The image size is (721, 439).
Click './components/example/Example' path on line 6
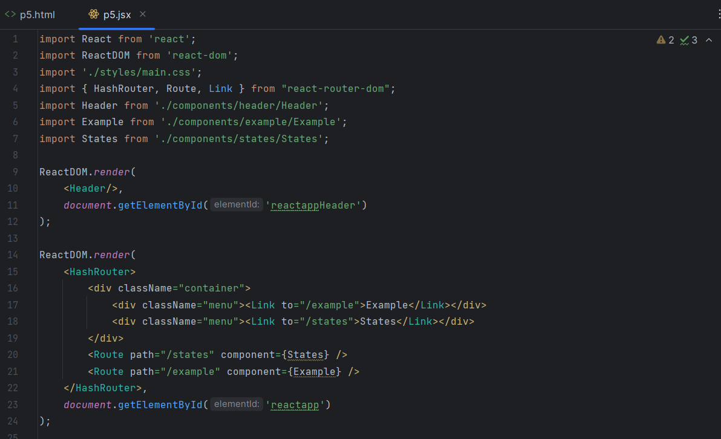(x=251, y=122)
